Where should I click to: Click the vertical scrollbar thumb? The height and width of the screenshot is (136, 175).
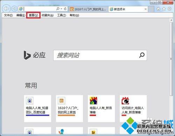click(171, 59)
